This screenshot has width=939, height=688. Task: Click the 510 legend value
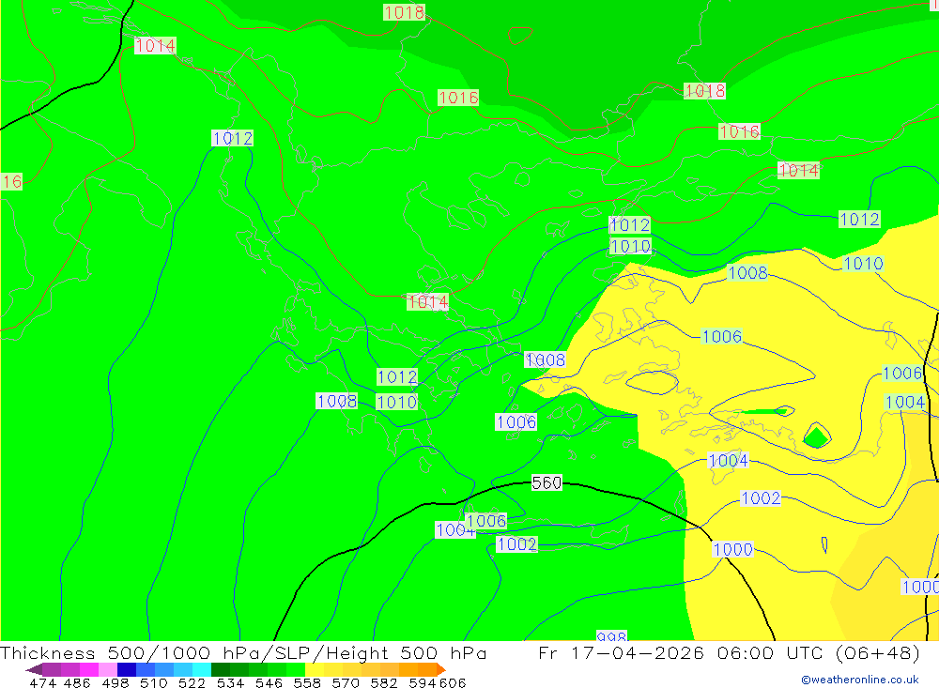[x=153, y=682]
